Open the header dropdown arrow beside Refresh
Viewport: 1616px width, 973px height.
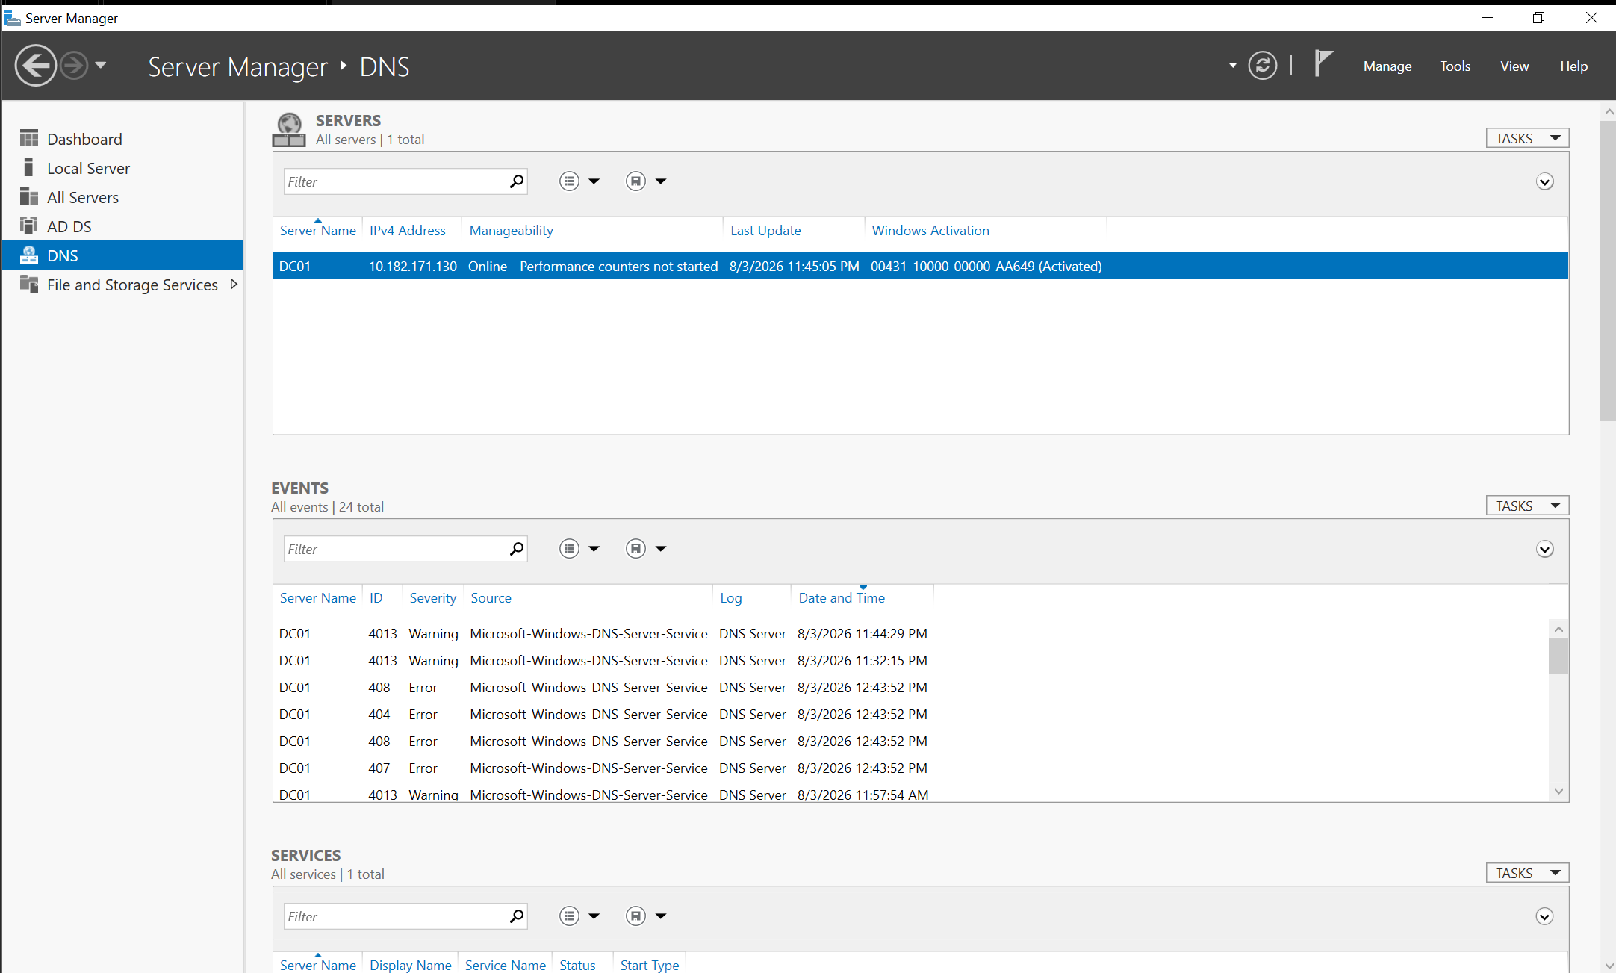[1232, 66]
